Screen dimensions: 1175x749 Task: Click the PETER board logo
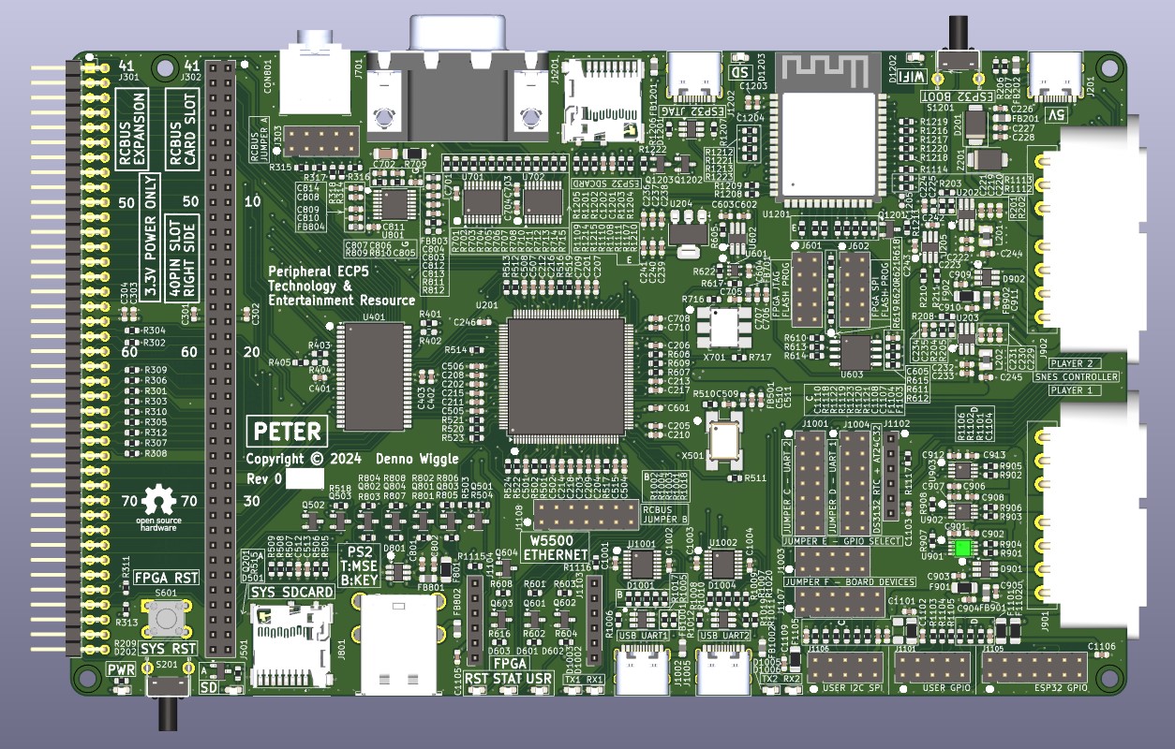point(286,432)
